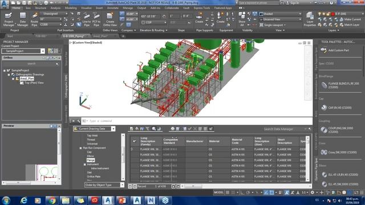Toggle layer lock icon in layer dropdown
The image size is (365, 205).
(328, 14)
